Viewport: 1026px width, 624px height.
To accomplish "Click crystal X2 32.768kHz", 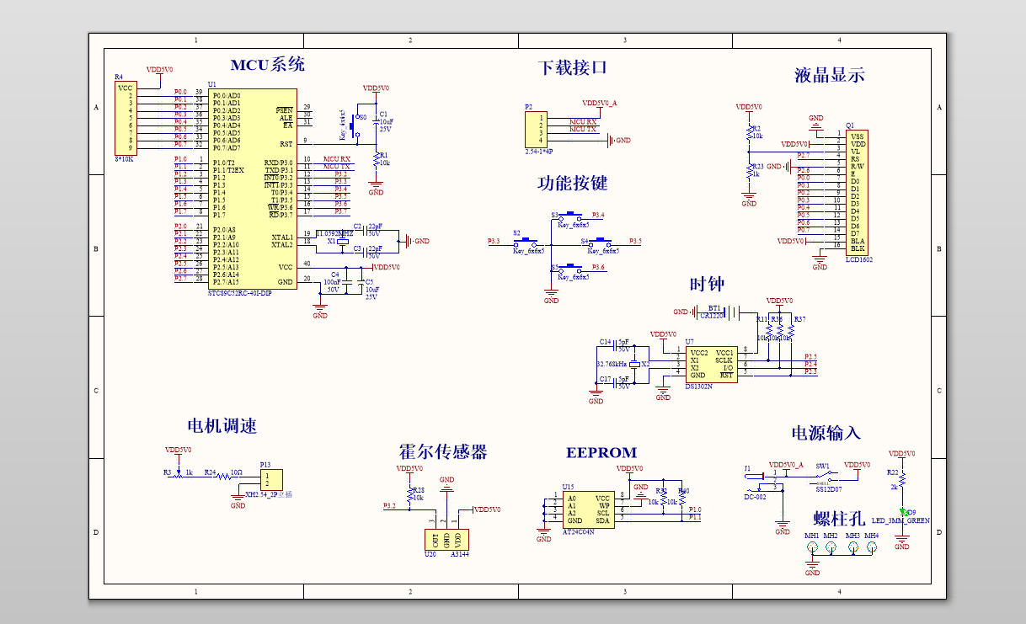I will point(634,364).
